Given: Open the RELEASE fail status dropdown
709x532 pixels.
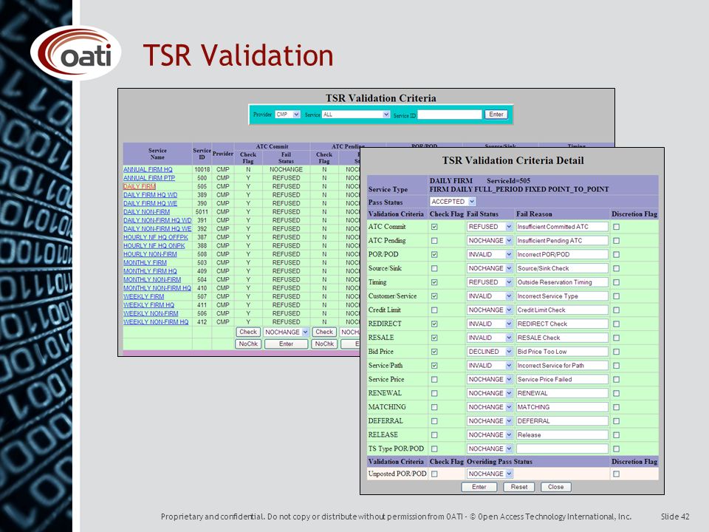Looking at the screenshot, I should pyautogui.click(x=489, y=434).
